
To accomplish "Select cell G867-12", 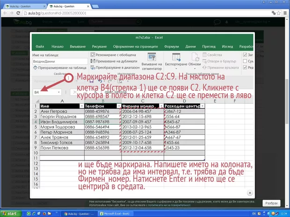I will (x=184, y=111).
